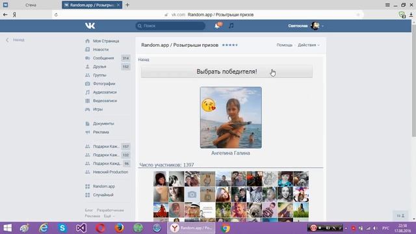Click the VK logo in header

point(90,26)
